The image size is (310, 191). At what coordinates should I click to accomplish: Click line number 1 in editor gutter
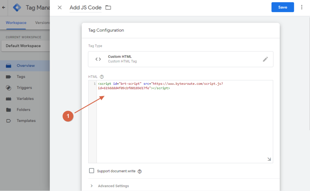94,84
